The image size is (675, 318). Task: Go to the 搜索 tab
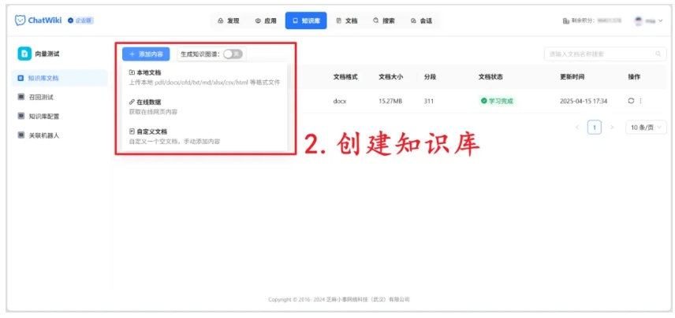(x=384, y=20)
